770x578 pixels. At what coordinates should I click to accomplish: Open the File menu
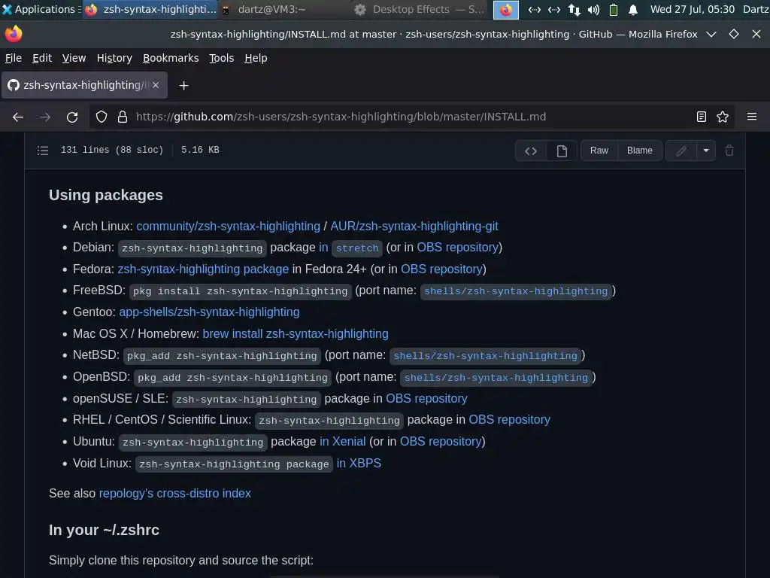click(14, 58)
